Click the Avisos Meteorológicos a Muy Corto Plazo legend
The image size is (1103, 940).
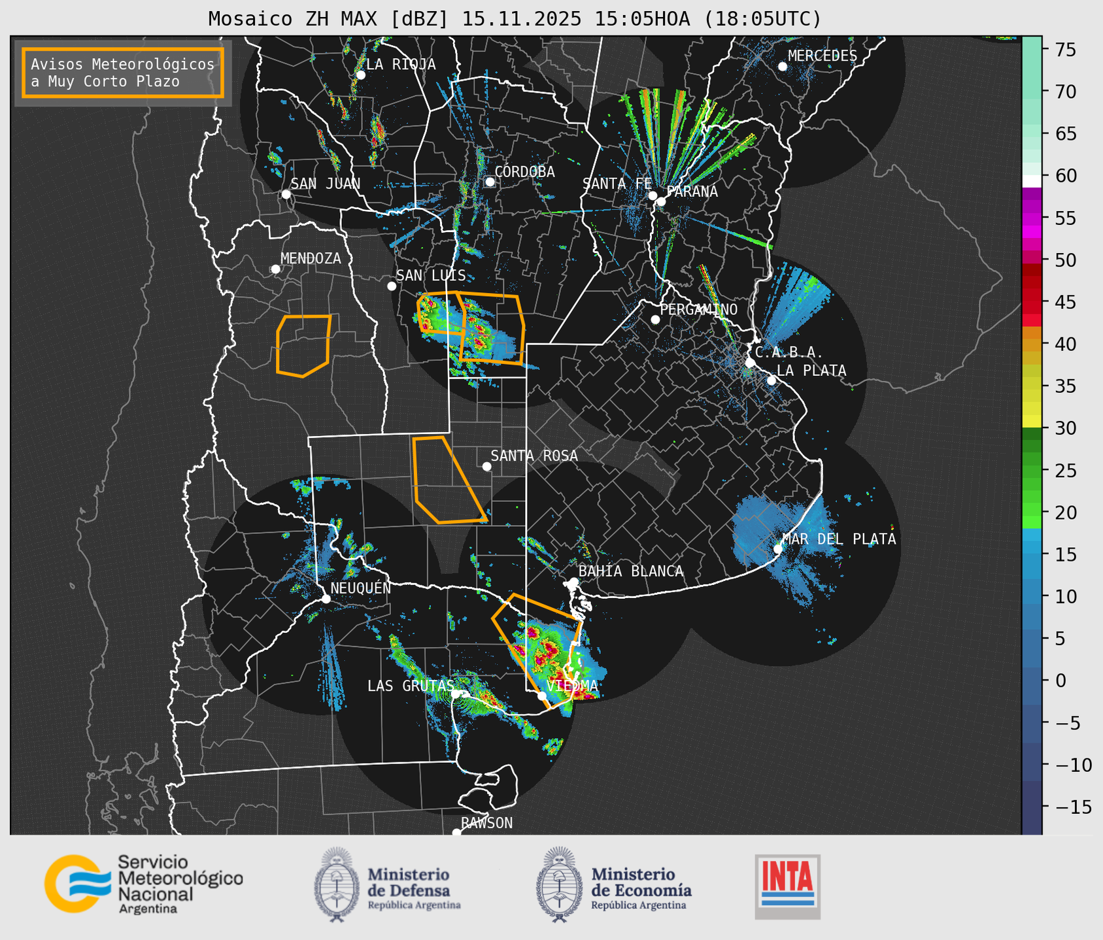pos(123,73)
